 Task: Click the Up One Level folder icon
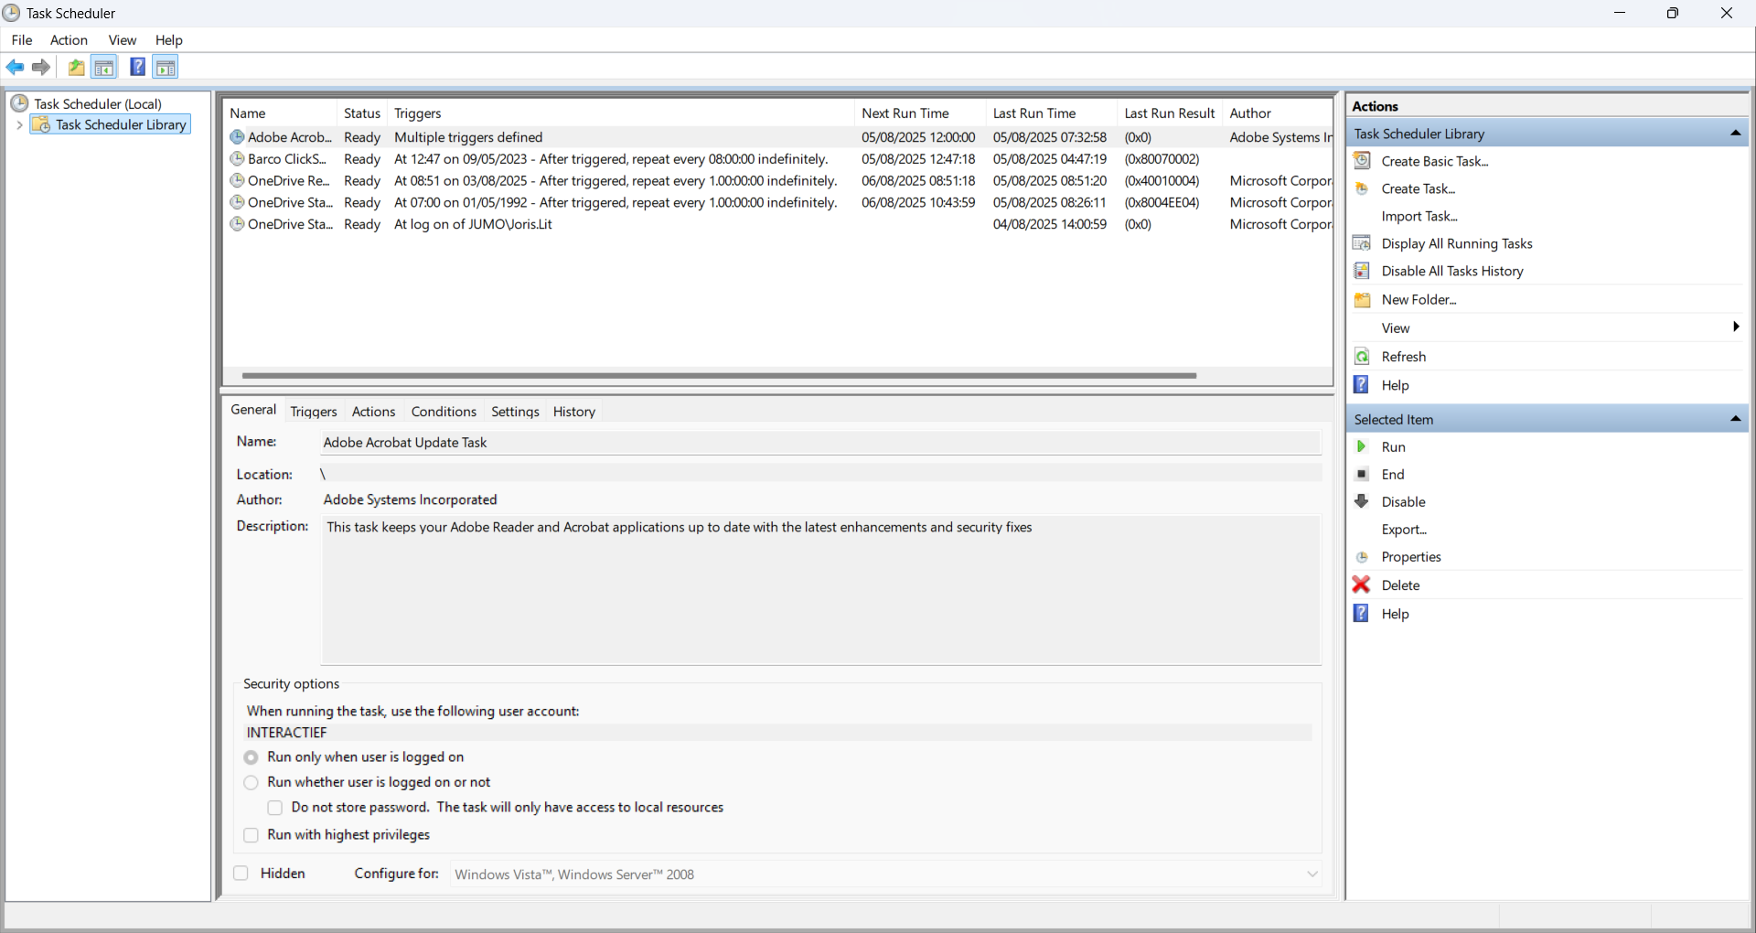point(76,67)
